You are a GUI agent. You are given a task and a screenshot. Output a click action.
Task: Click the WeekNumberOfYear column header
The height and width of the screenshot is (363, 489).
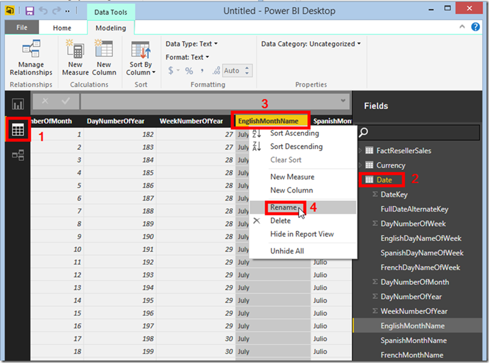tap(191, 121)
